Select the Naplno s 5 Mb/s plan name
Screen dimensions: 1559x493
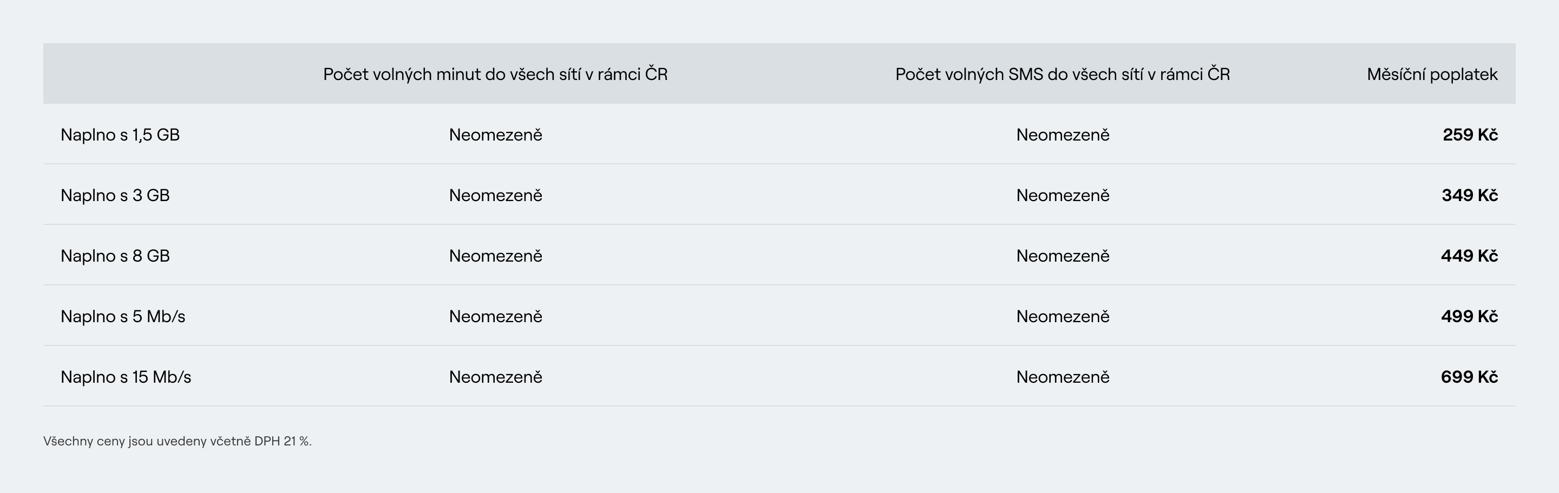[123, 316]
